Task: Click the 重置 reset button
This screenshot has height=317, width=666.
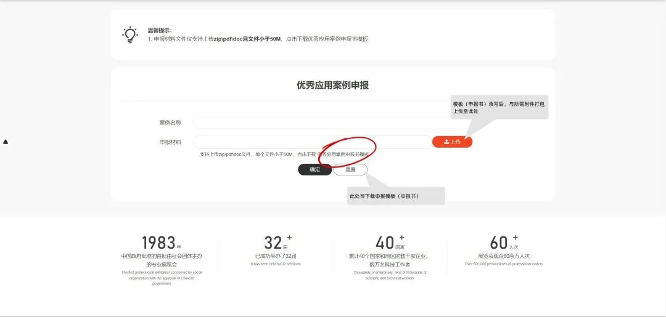Action: (350, 169)
